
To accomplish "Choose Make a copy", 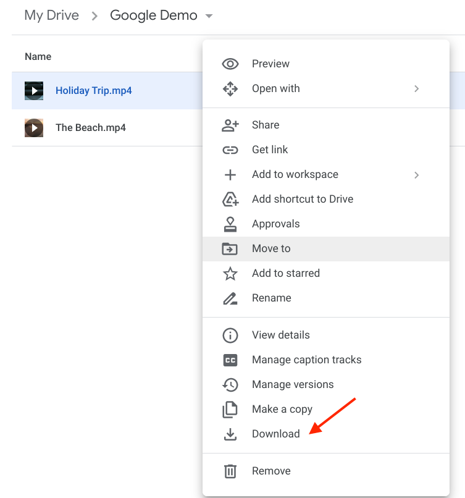I will [x=326, y=410].
